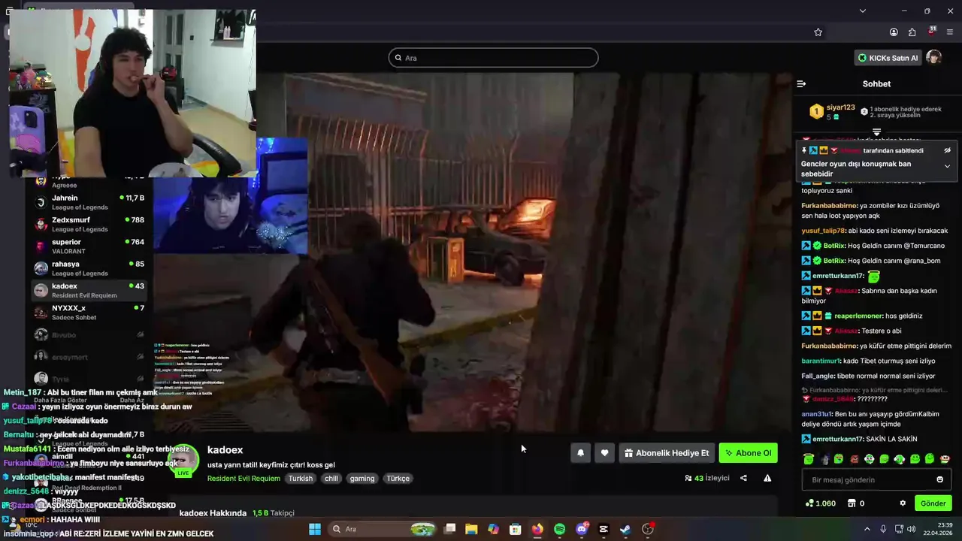Open Zedxsmurf channel in sidebar

coord(89,224)
